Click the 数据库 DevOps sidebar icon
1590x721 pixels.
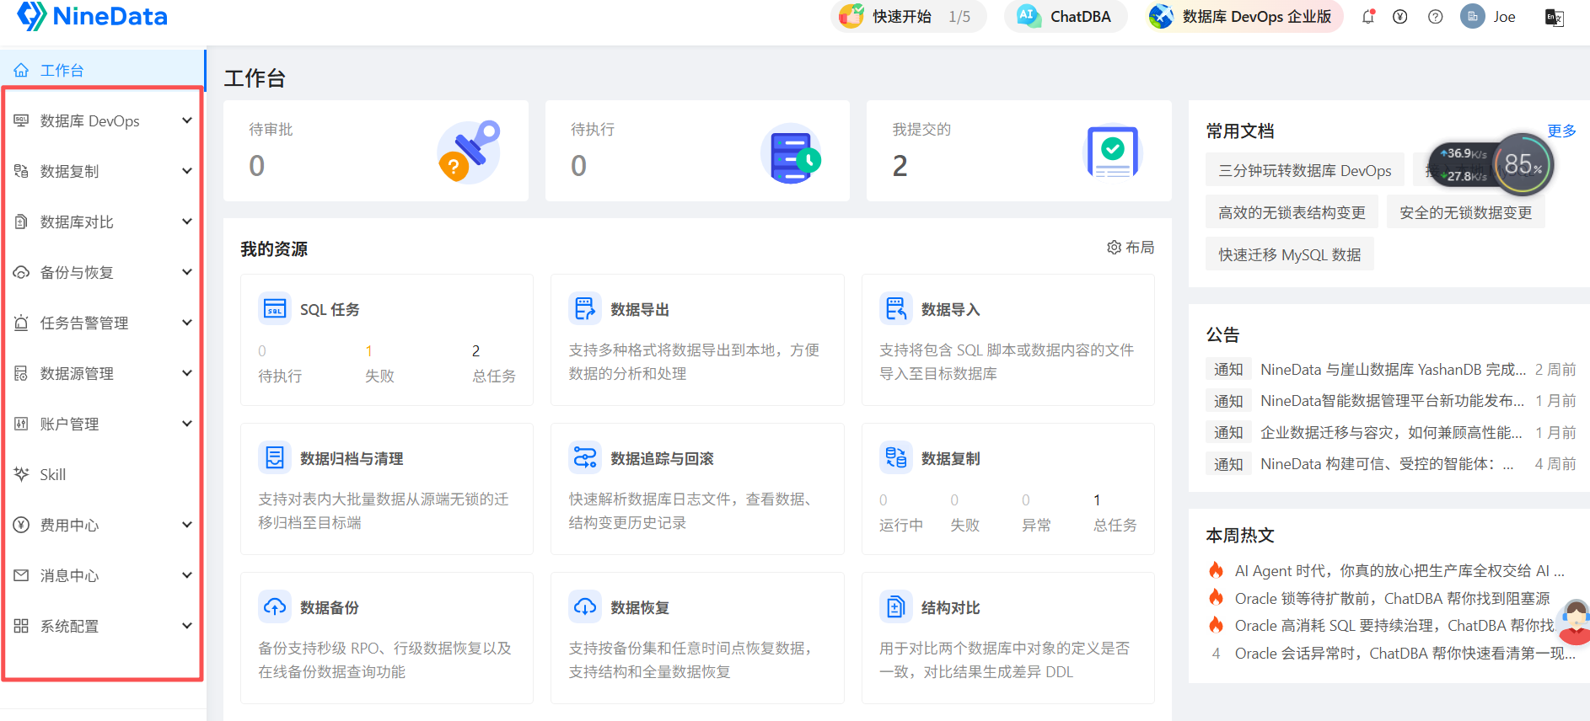point(21,120)
